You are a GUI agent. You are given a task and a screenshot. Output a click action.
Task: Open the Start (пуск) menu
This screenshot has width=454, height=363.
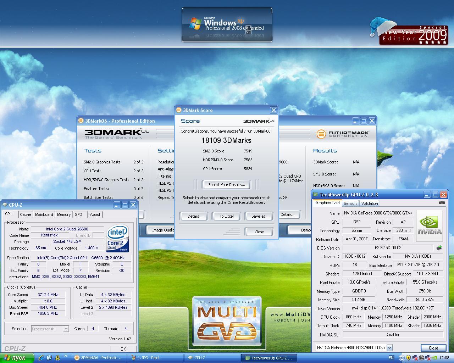pos(17,358)
